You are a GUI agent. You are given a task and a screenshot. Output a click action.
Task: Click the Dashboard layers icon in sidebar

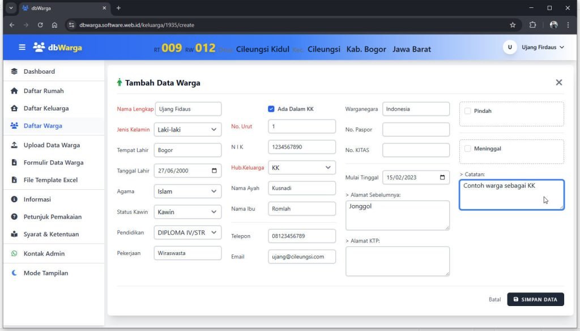point(14,71)
